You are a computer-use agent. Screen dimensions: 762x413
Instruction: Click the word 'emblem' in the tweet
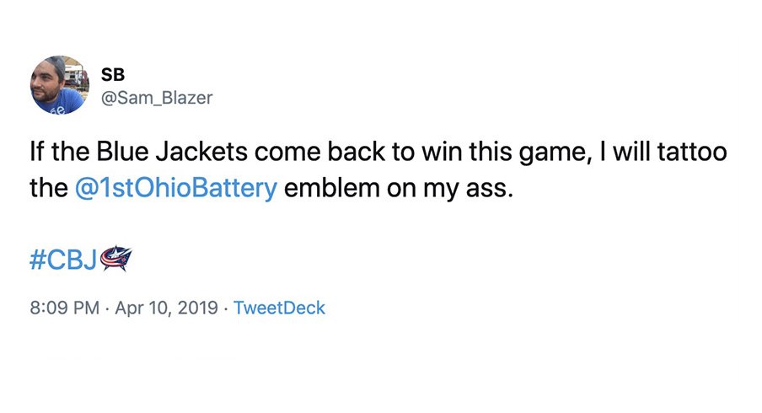332,188
